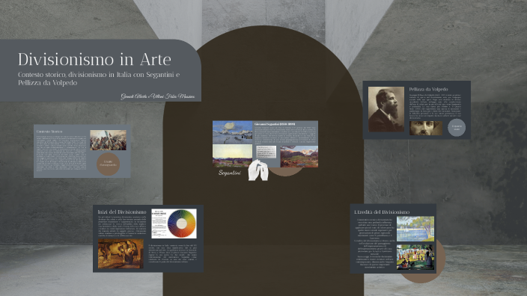Screen dimensions: 527x296
Task: Click the close-up eyes photo under Pellizza text
Action: point(426,129)
